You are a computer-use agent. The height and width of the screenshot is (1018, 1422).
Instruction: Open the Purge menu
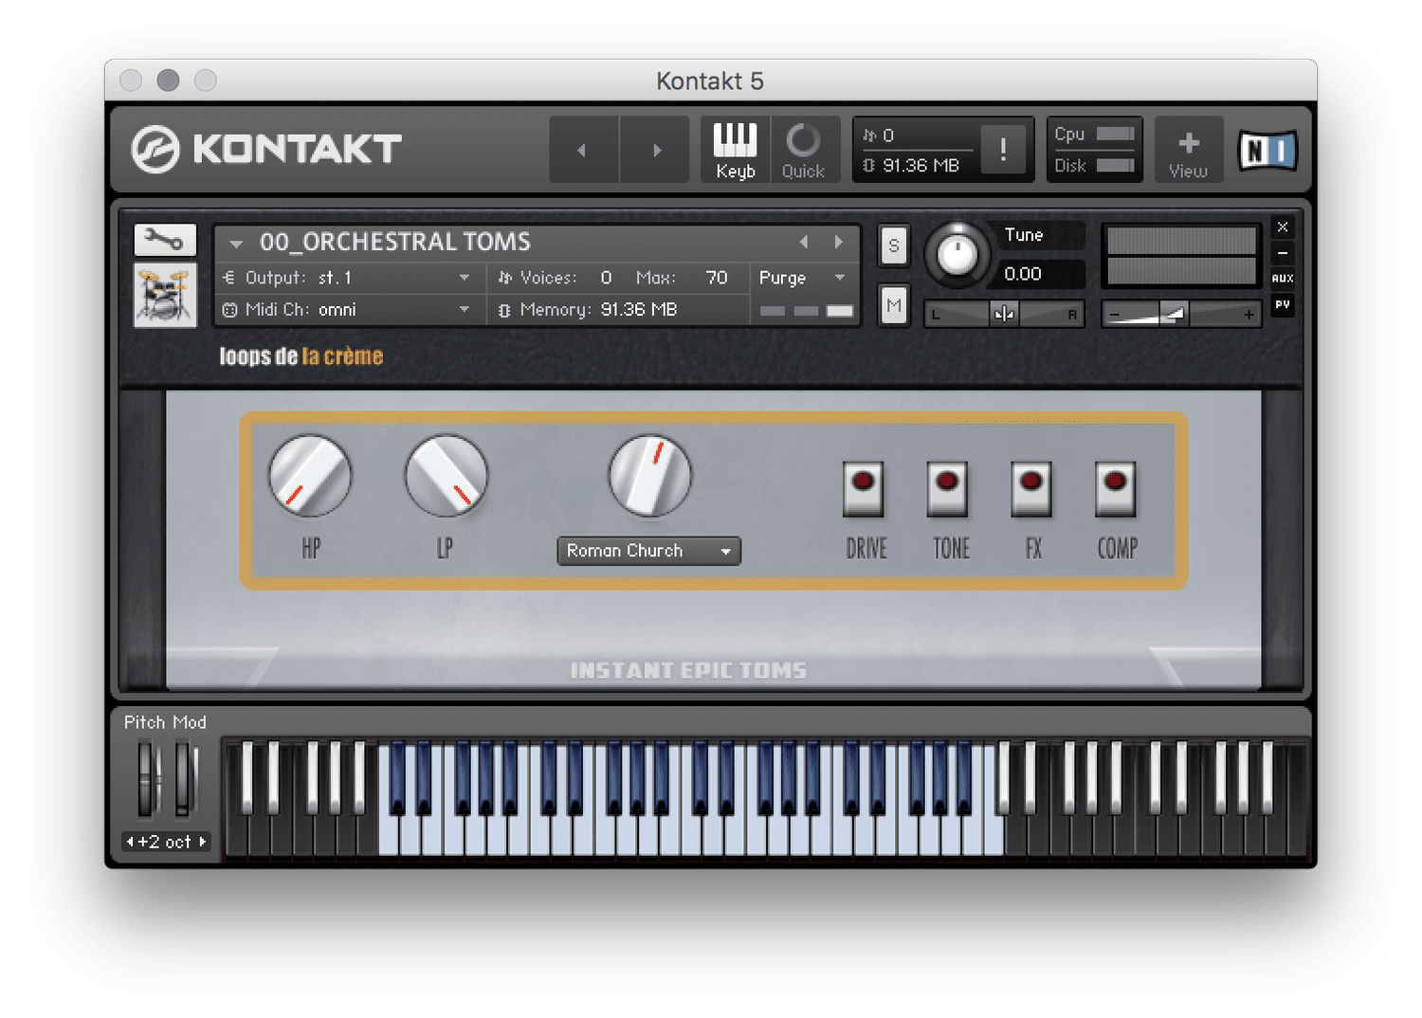(802, 278)
